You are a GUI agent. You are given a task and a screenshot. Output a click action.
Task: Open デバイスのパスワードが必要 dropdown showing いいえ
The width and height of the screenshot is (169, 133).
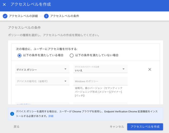pyautogui.click(x=100, y=69)
